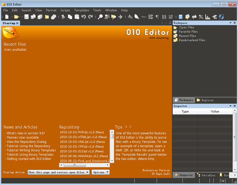Click the Cut scissors icon
Viewport: 238px width, 185px height.
click(x=63, y=17)
